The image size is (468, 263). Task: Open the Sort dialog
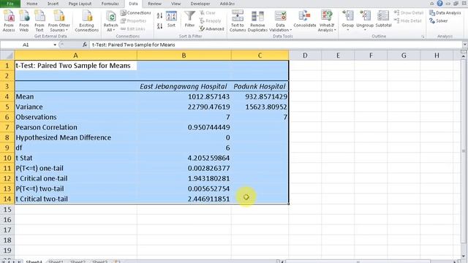pos(171,20)
